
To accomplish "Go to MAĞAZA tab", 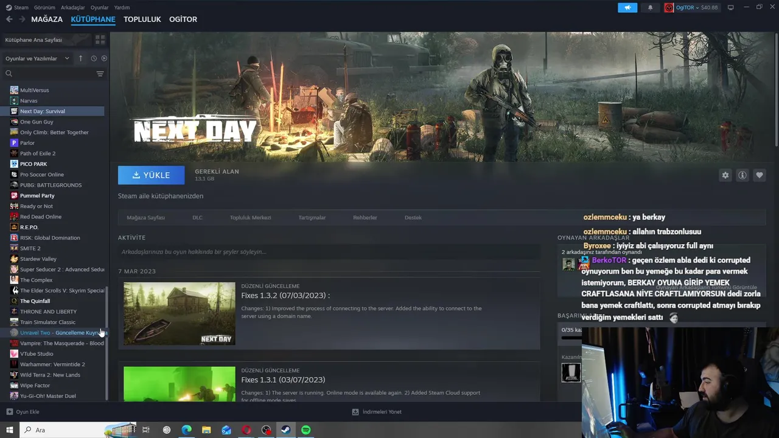I will (47, 19).
